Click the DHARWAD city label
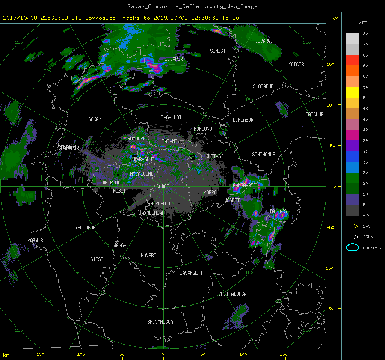This screenshot has height=360, width=385. (111, 183)
